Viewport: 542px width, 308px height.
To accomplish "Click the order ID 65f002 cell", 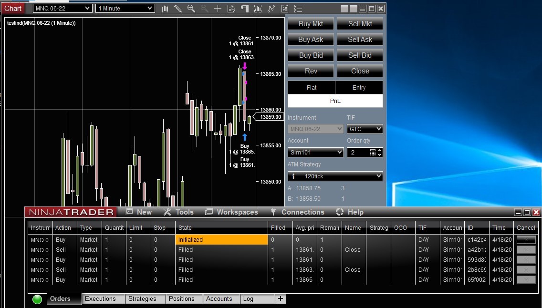I will [477, 280].
